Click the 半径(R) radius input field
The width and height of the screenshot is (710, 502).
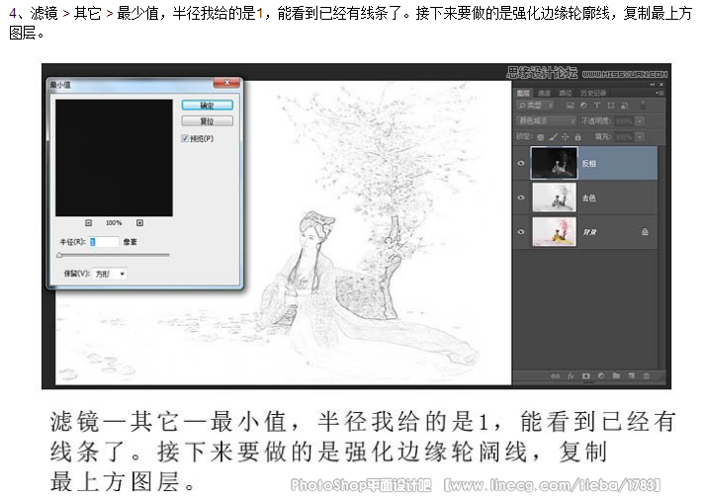104,242
